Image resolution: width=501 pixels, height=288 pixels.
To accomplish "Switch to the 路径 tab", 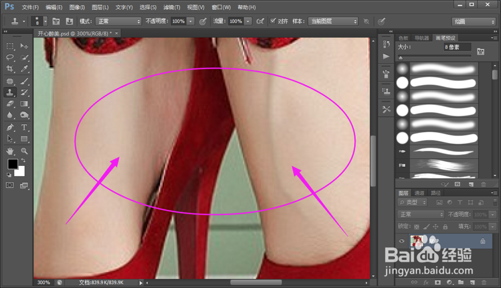I will pos(435,193).
